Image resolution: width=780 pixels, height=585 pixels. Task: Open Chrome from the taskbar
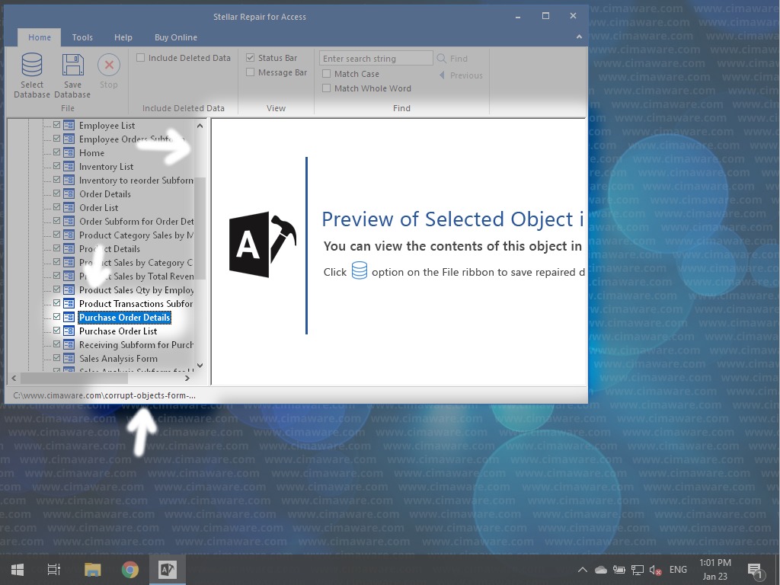[x=129, y=569]
